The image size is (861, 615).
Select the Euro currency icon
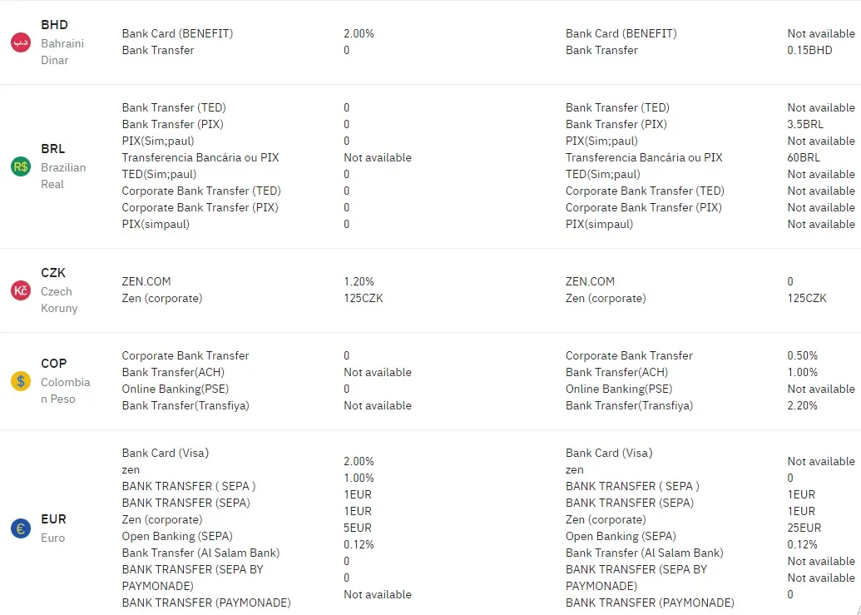pos(20,528)
